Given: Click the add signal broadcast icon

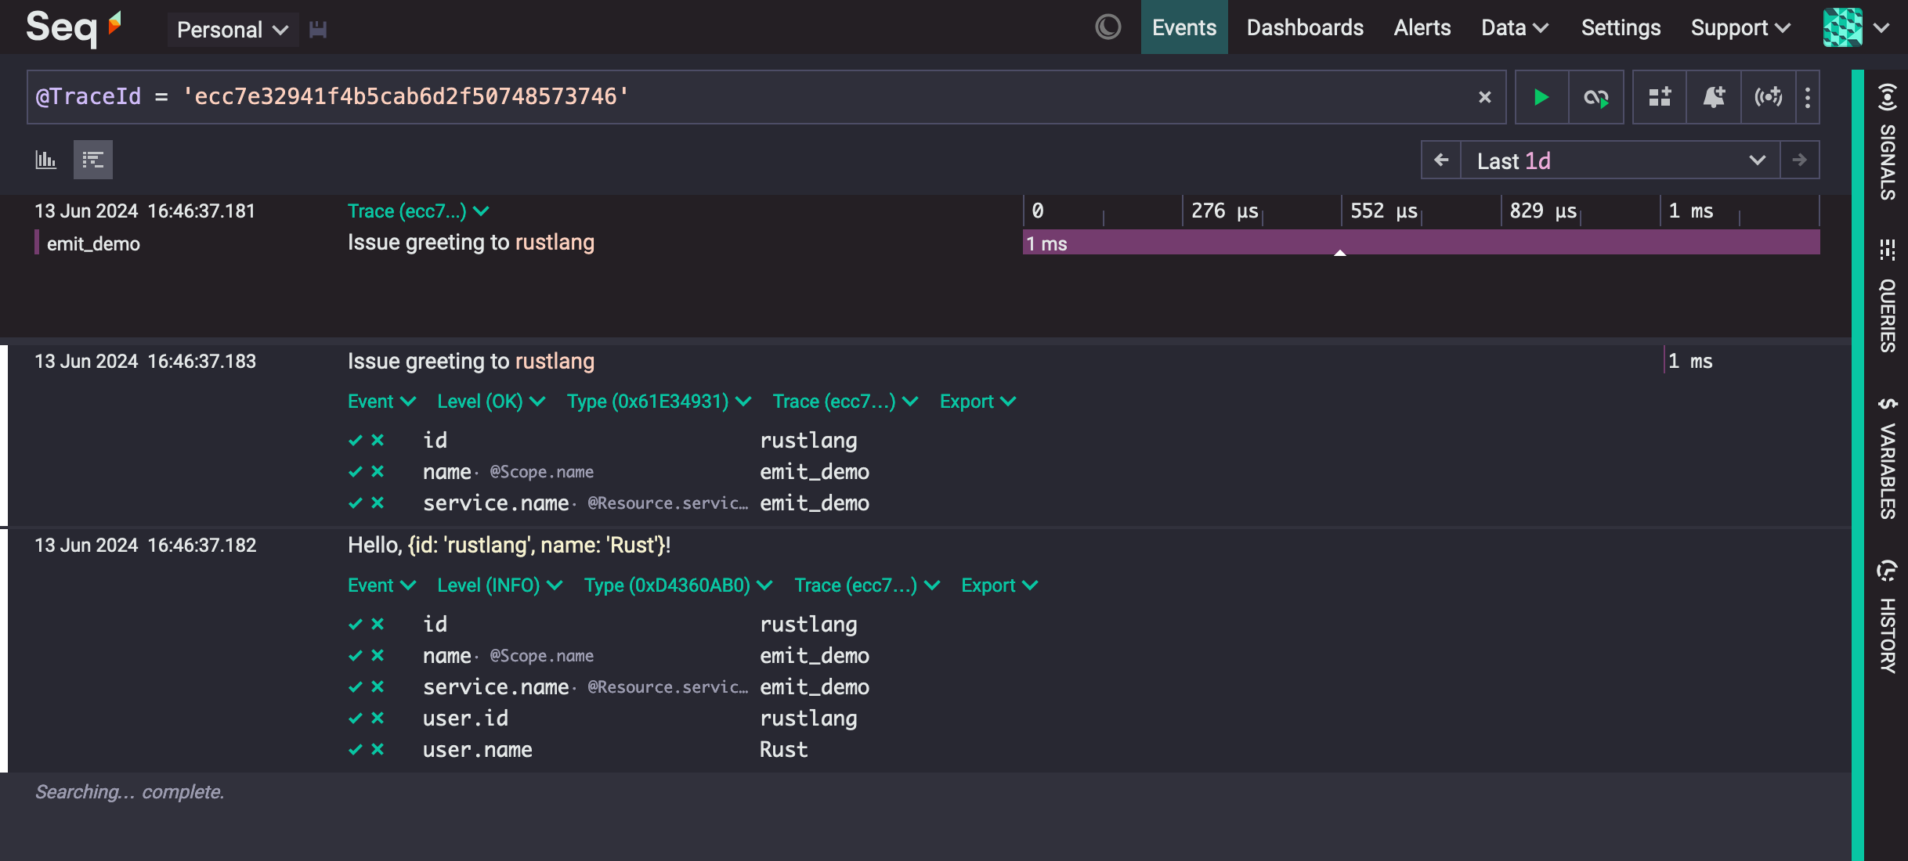Looking at the screenshot, I should [x=1768, y=97].
